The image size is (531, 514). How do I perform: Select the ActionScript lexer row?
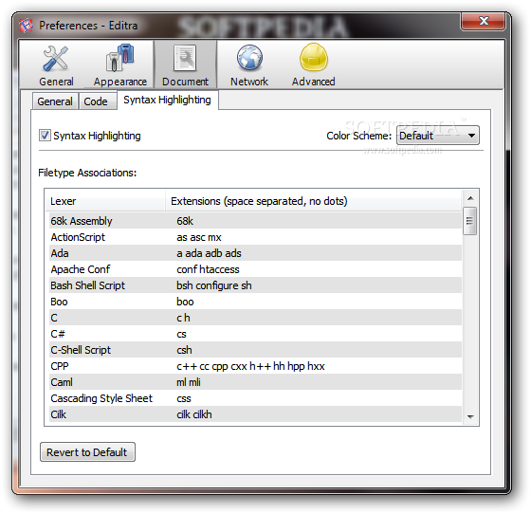click(x=255, y=237)
